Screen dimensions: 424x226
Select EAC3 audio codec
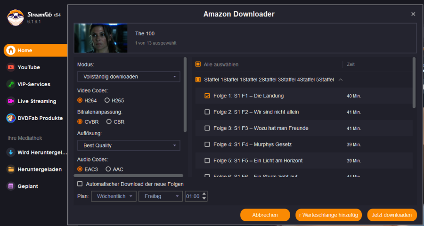80,169
